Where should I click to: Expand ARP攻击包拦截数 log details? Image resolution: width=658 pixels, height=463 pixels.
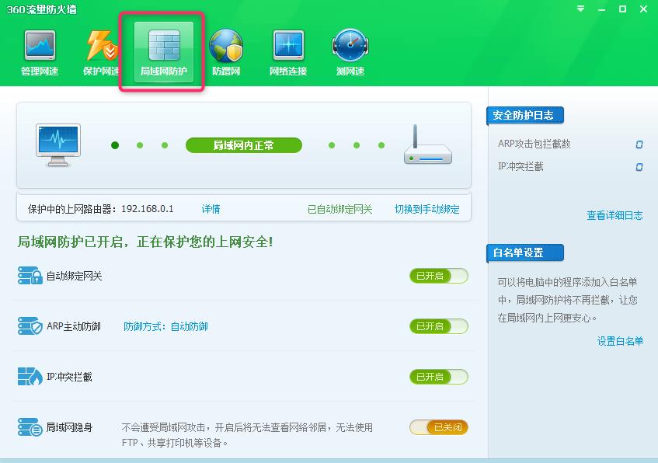[x=639, y=144]
